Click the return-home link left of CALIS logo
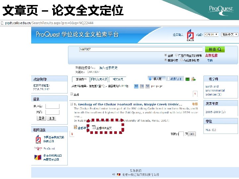The image size is (239, 179). click(178, 35)
